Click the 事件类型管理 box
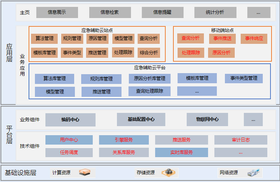 244,78
